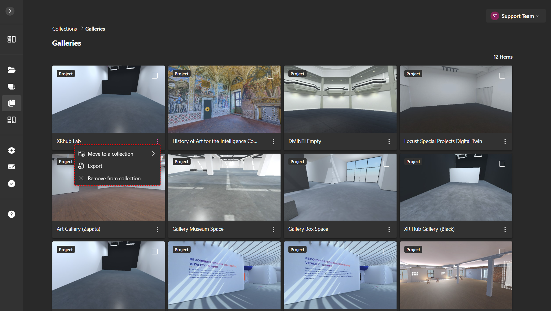The image size is (551, 311).
Task: Open the Support Team account dropdown
Action: (516, 16)
